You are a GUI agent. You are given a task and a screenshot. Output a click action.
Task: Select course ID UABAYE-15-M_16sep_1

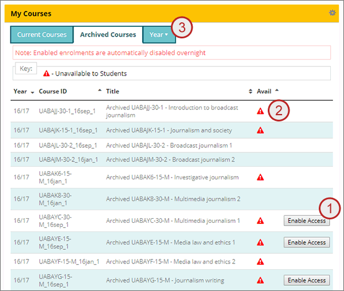click(55, 242)
